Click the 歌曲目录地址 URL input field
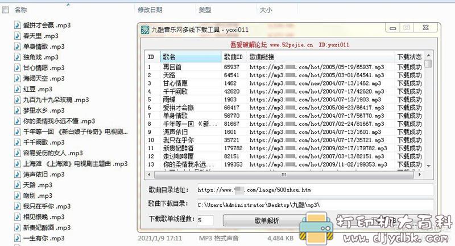455x246 pixels. click(x=315, y=190)
